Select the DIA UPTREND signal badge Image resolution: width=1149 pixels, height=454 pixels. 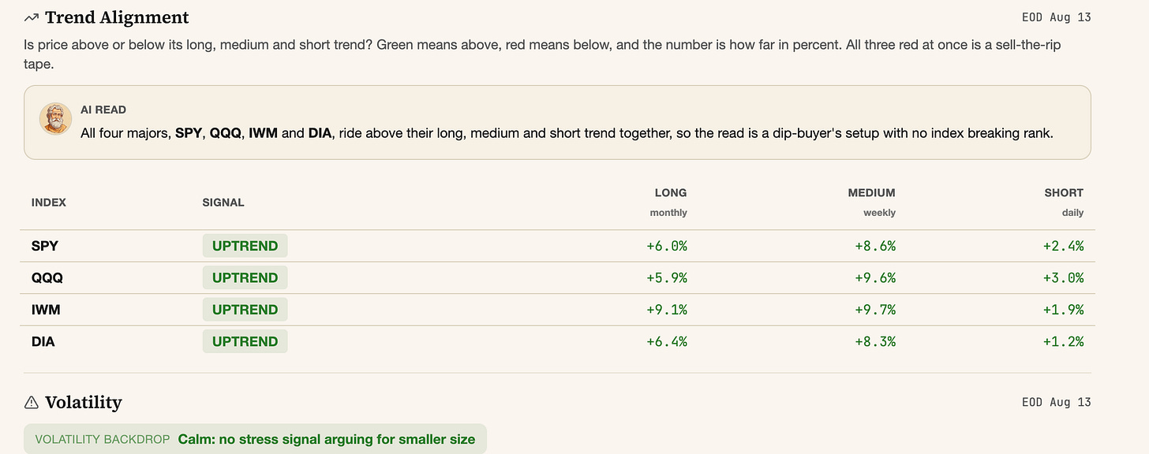coord(245,341)
